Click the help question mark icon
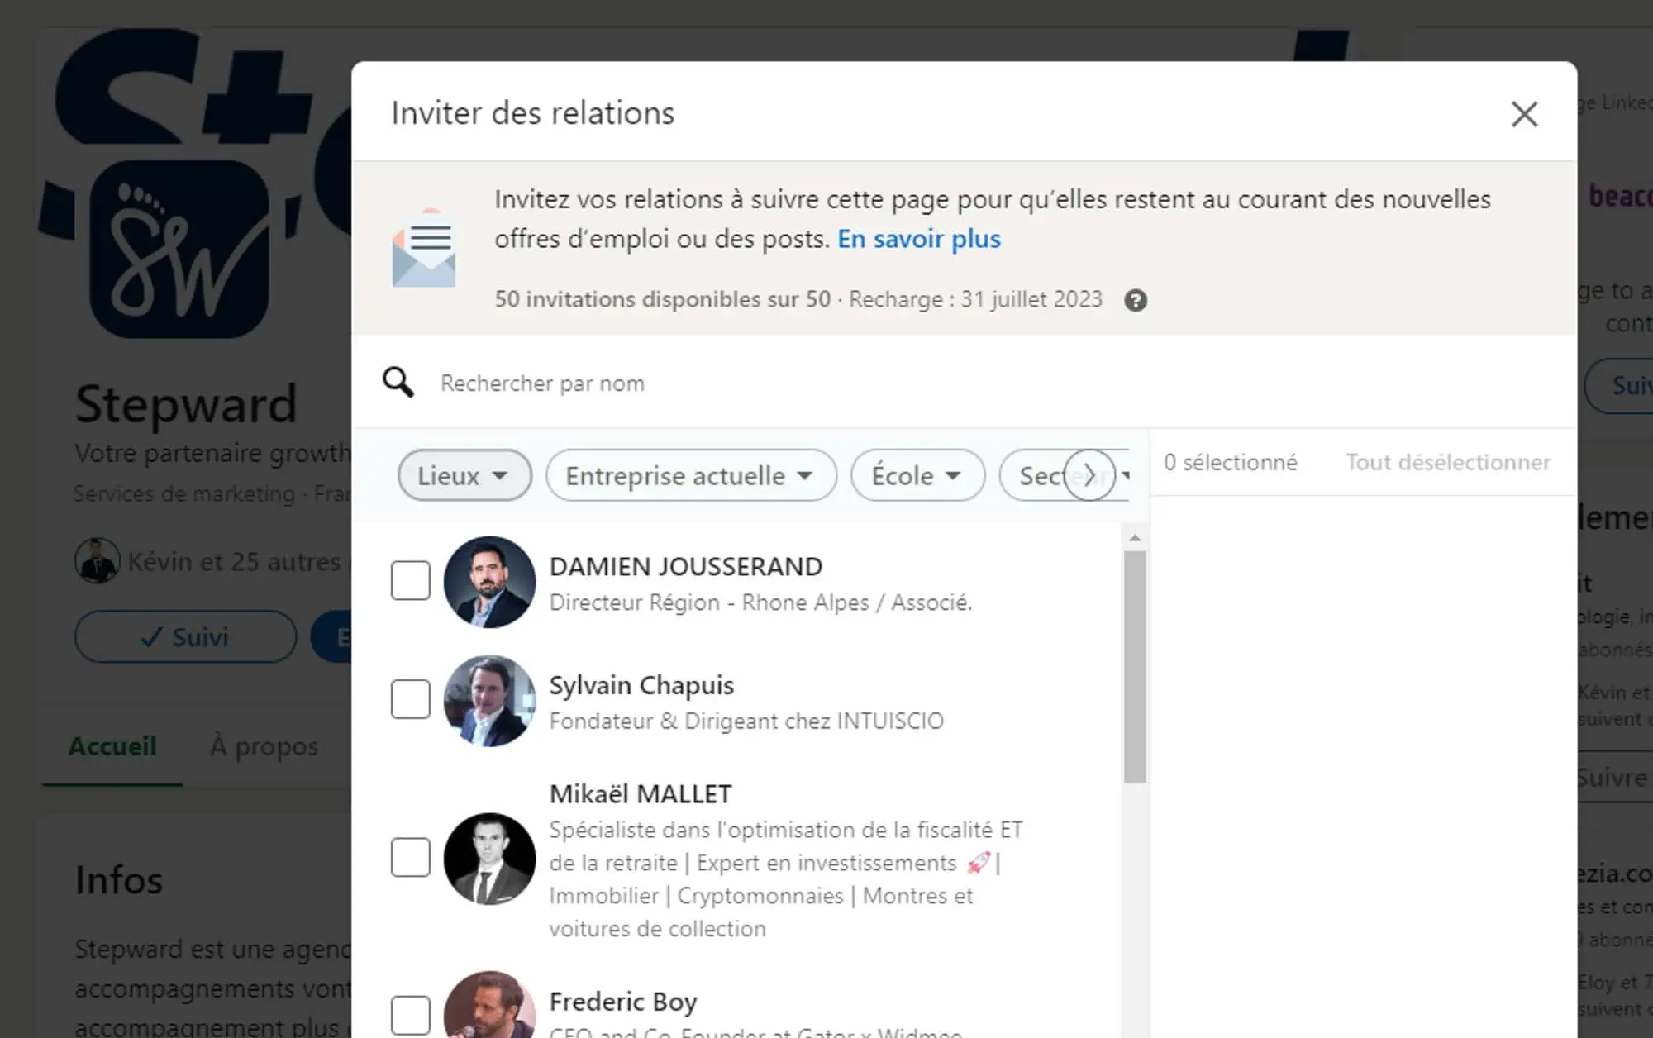This screenshot has height=1038, width=1653. tap(1136, 300)
